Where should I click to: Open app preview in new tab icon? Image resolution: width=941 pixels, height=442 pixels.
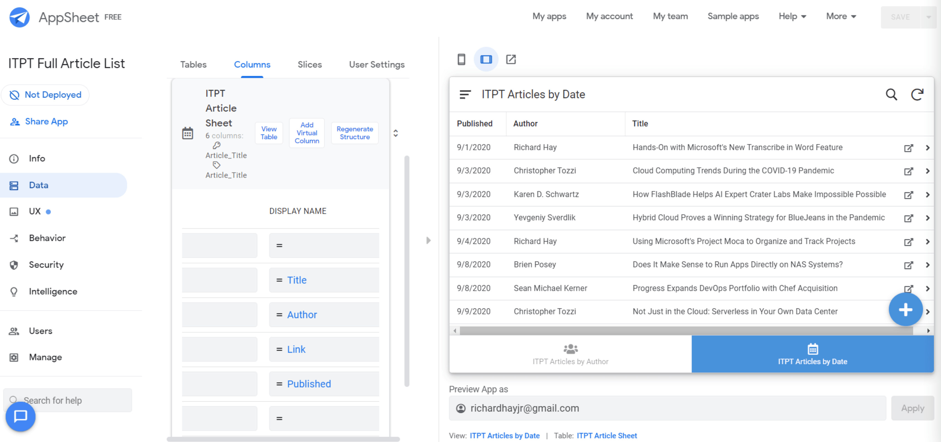(511, 59)
